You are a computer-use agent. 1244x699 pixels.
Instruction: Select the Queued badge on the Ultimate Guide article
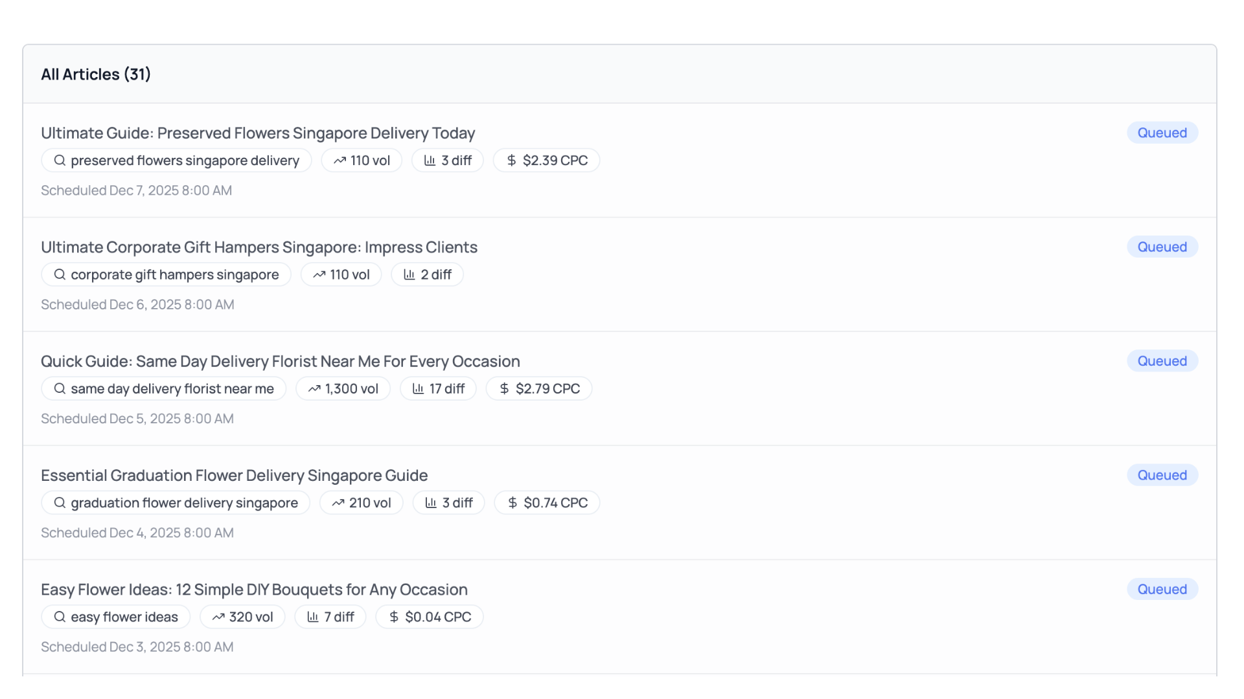(1162, 132)
